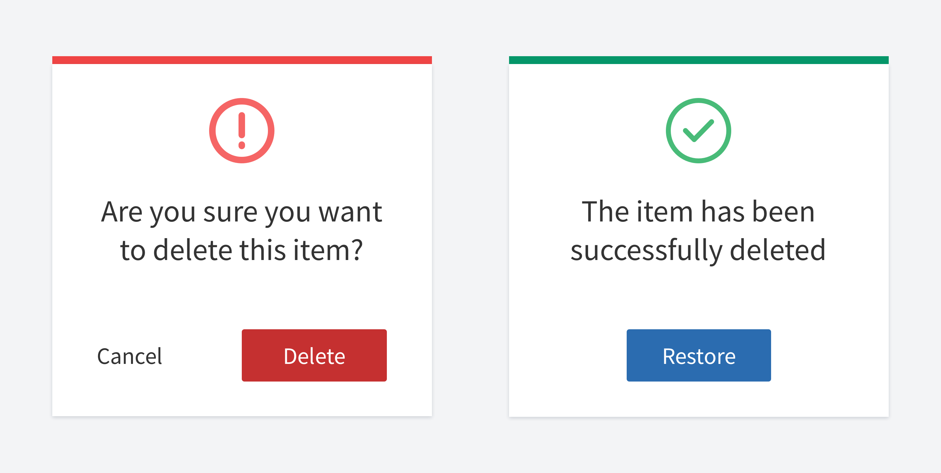Viewport: 941px width, 473px height.
Task: Click the word 'Restore' on the blue button
Action: tap(699, 356)
